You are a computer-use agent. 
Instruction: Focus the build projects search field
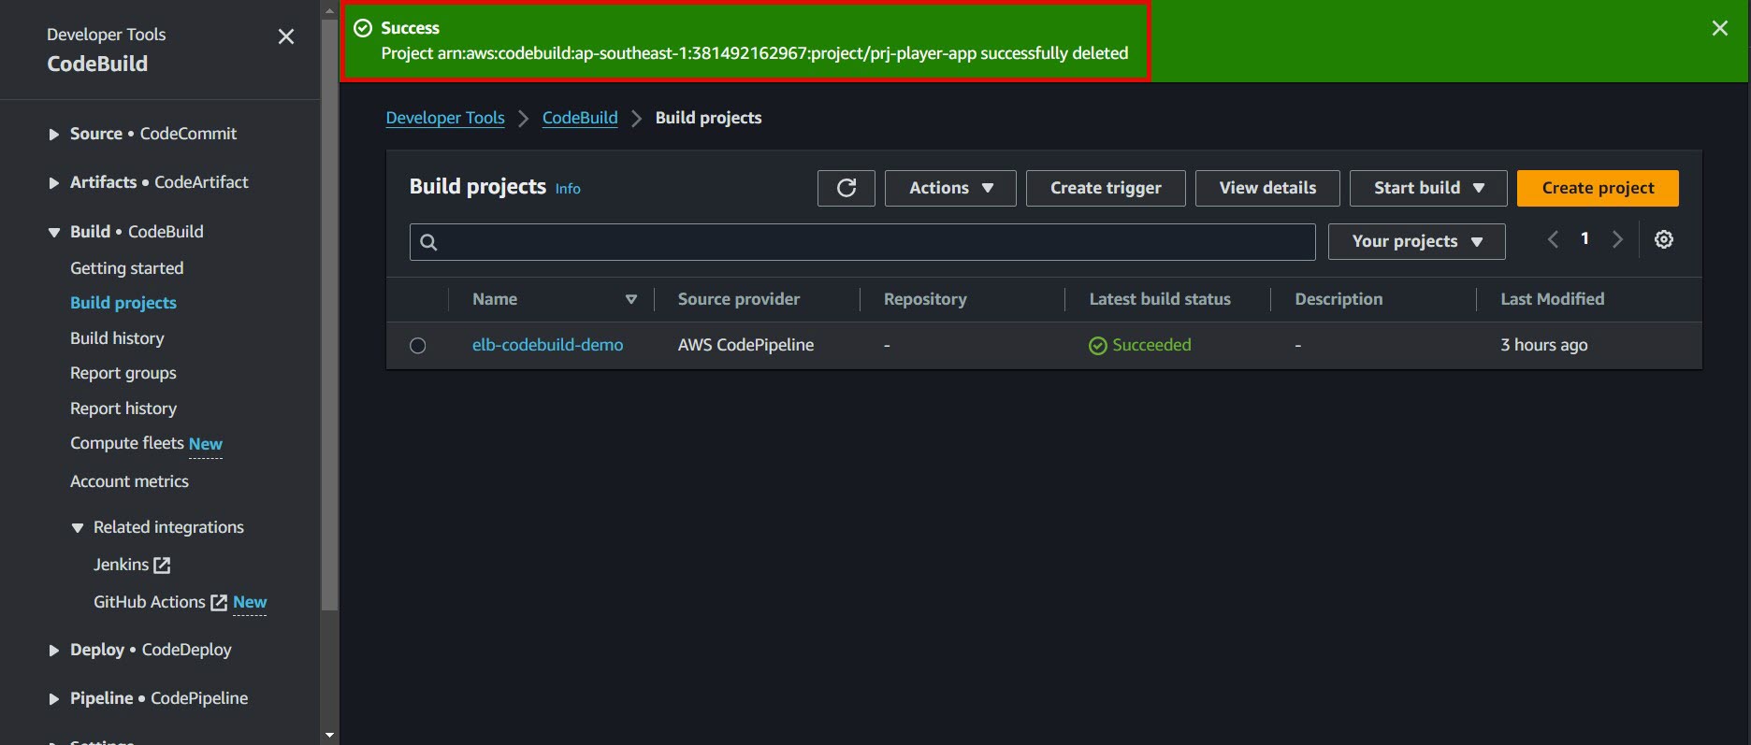[x=862, y=242]
